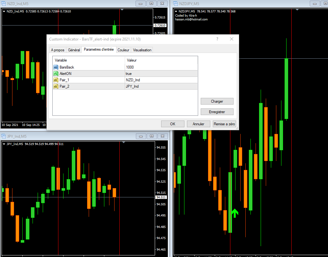Click the Pair_1 string variable icon
Screen dimensions: 328x257
click(56, 80)
